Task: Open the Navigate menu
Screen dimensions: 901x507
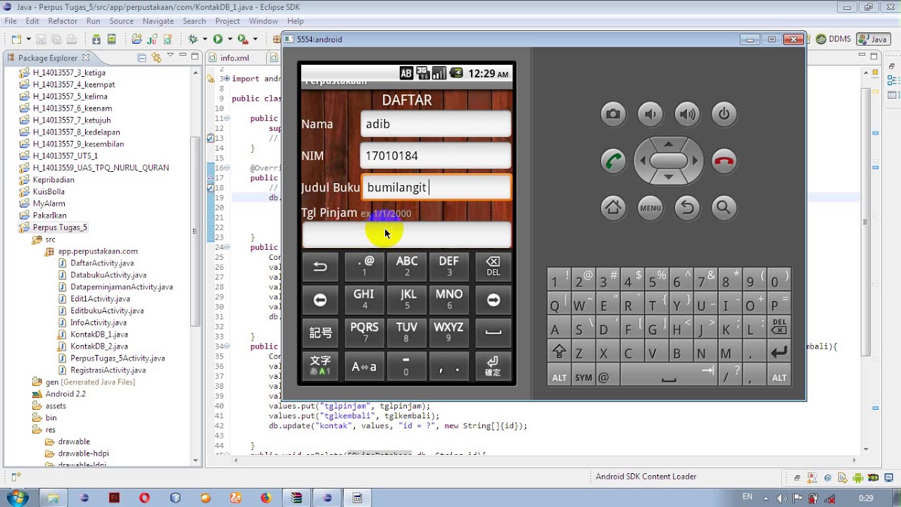Action: tap(158, 21)
